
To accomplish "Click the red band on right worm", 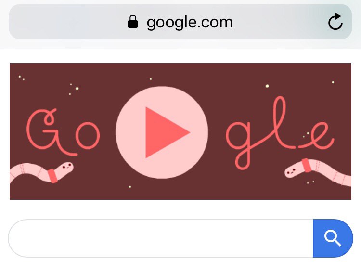I will (x=307, y=165).
